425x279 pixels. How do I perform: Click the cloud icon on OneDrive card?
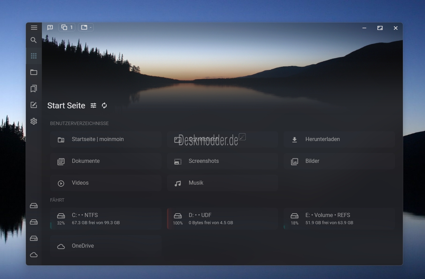[x=61, y=247]
